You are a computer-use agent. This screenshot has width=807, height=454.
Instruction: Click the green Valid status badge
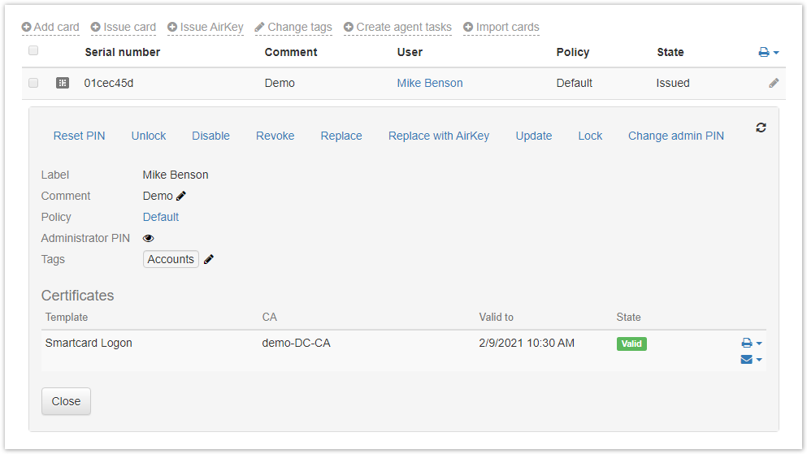(x=631, y=344)
